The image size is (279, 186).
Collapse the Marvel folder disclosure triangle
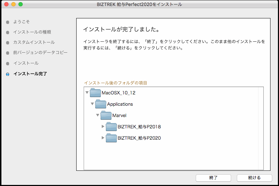[98, 115]
